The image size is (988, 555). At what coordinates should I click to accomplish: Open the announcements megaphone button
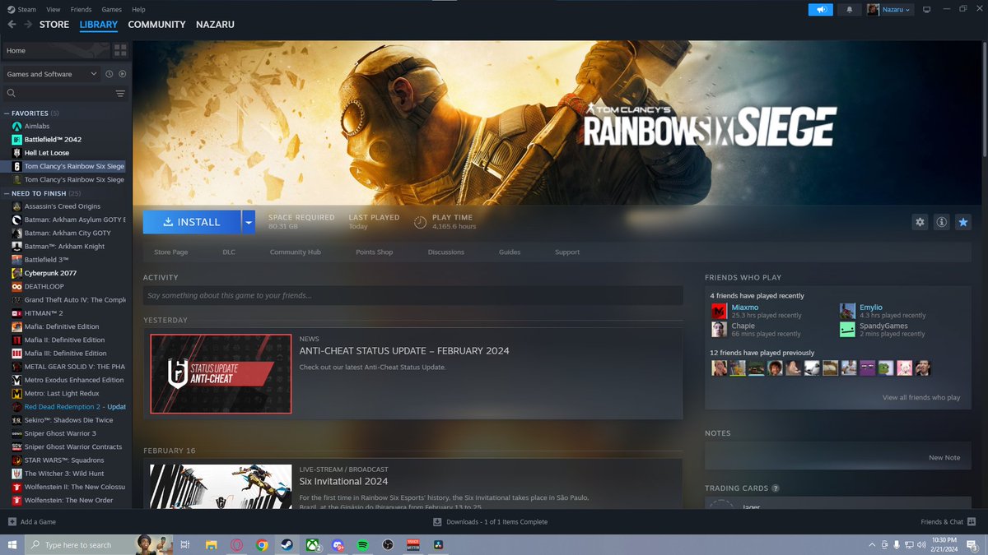click(x=820, y=10)
